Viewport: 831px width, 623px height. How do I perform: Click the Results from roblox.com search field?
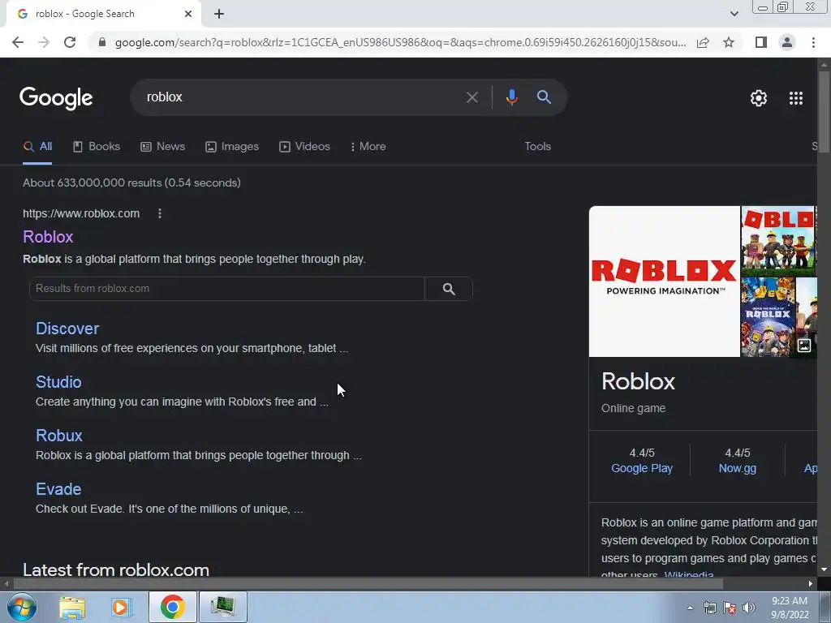227,289
